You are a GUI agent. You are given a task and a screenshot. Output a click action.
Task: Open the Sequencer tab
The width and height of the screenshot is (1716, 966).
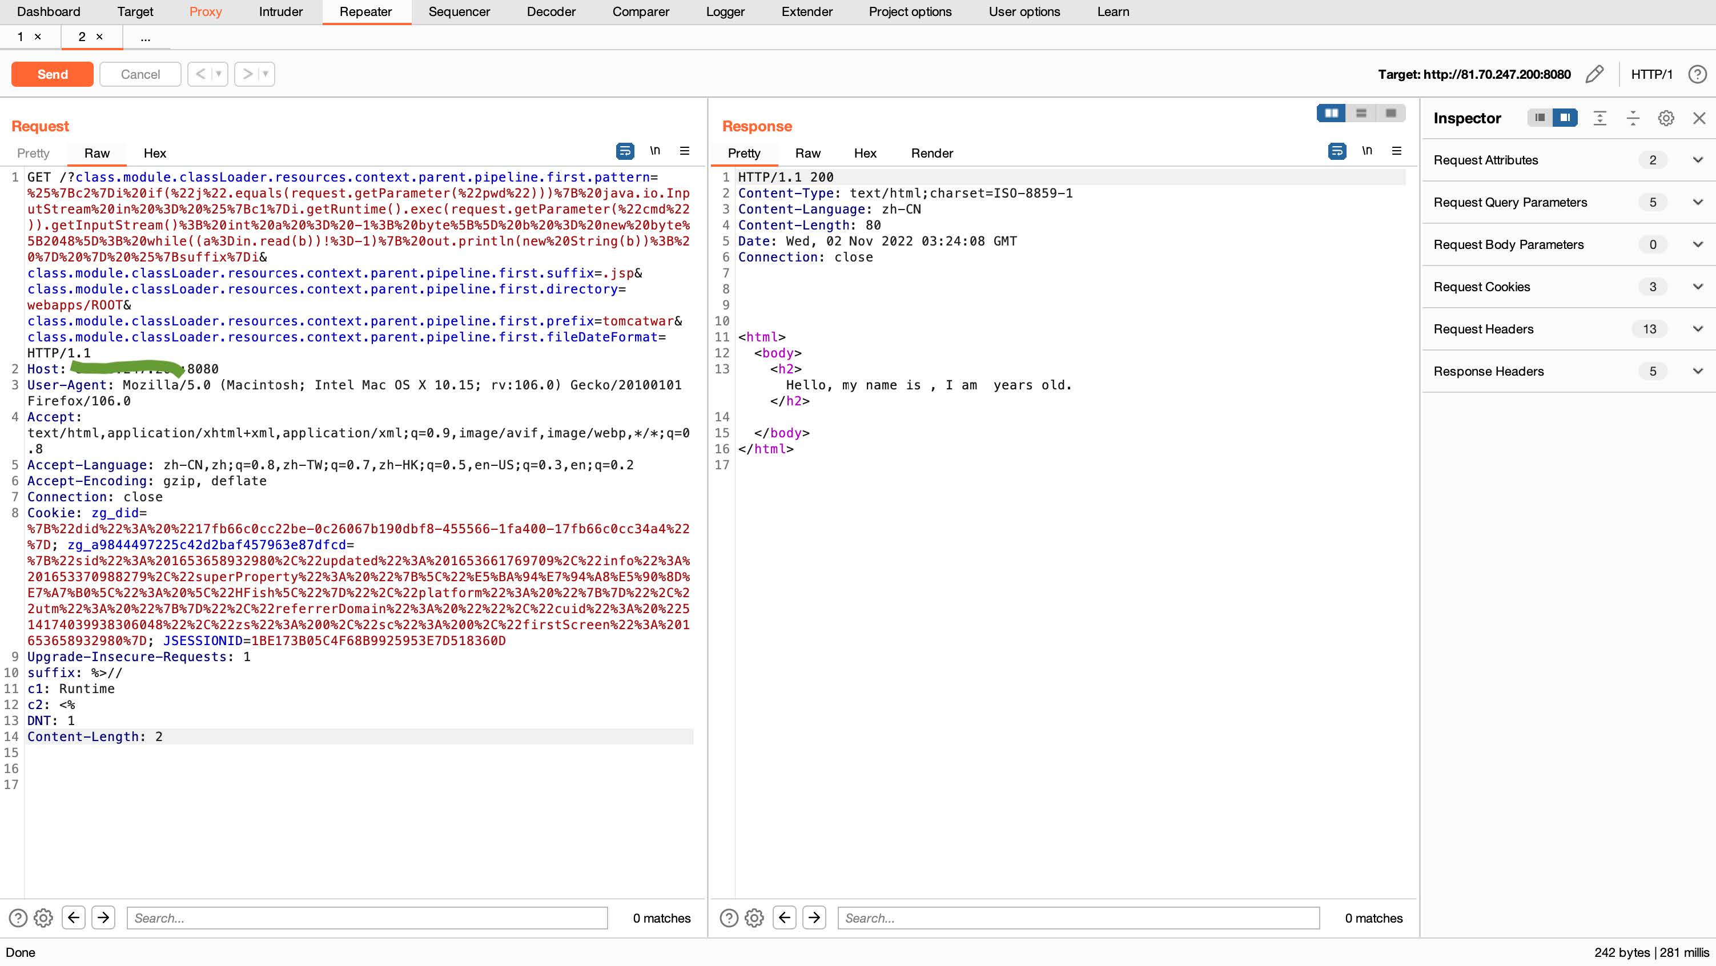click(459, 11)
